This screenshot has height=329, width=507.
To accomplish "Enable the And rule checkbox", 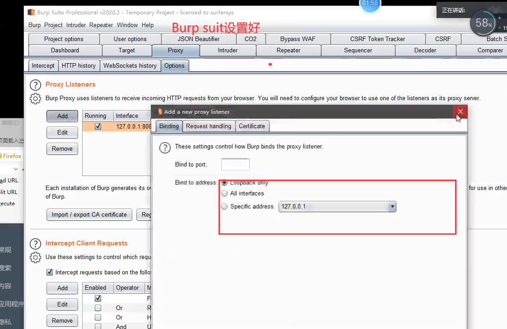I will [x=98, y=326].
